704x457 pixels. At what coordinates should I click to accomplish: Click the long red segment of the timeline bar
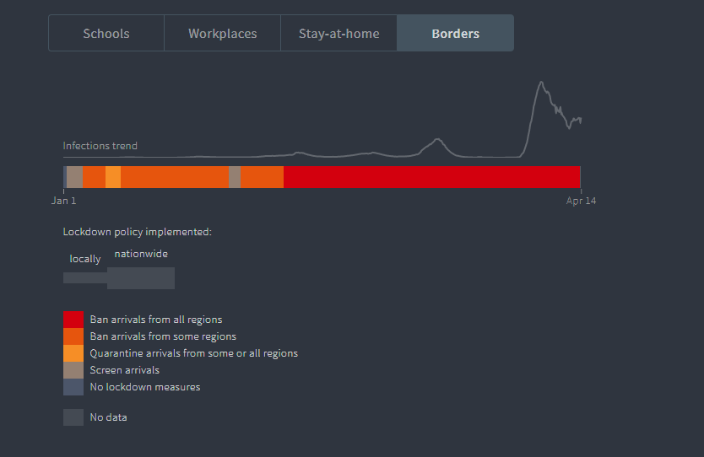coord(431,177)
